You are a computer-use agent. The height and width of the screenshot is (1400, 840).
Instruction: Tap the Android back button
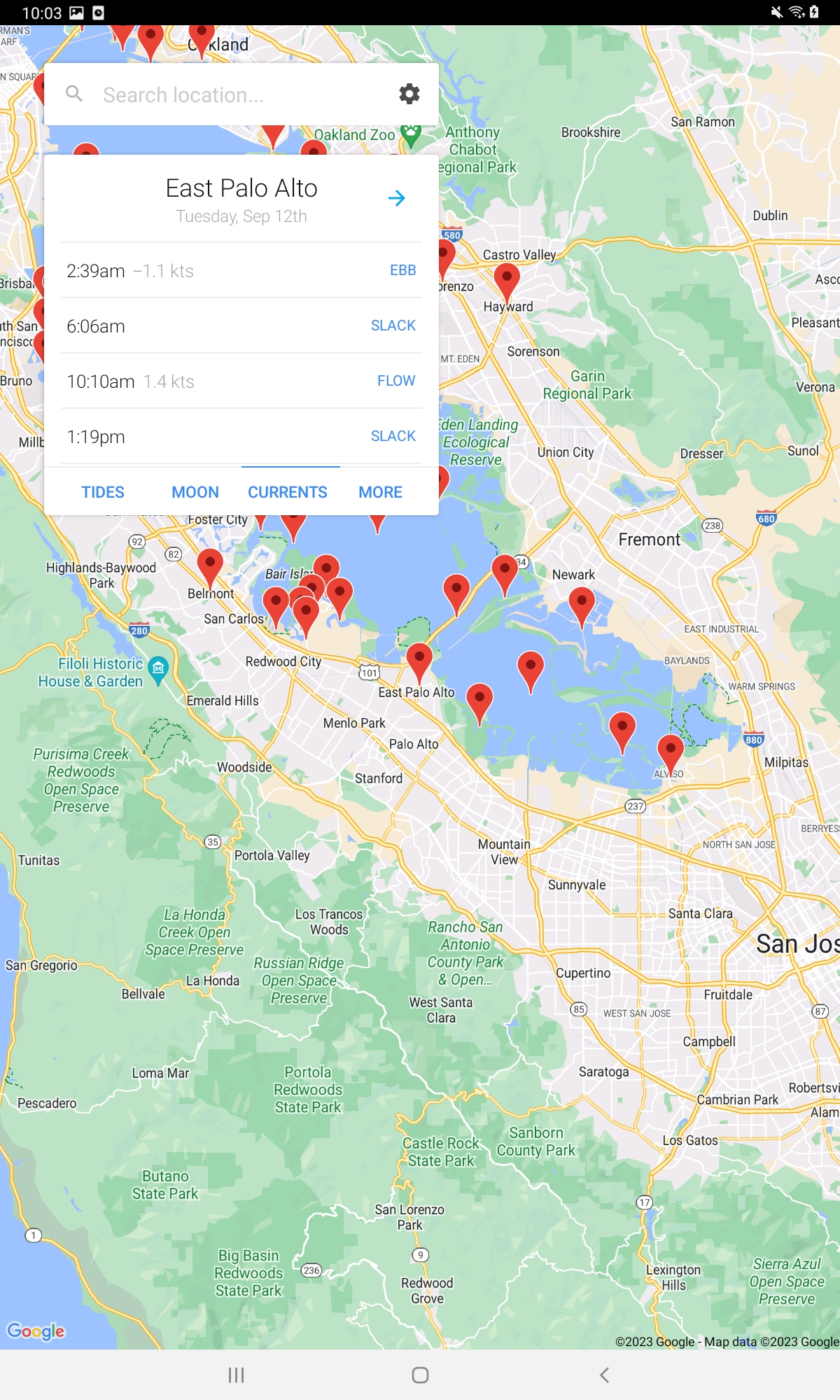[x=604, y=1375]
